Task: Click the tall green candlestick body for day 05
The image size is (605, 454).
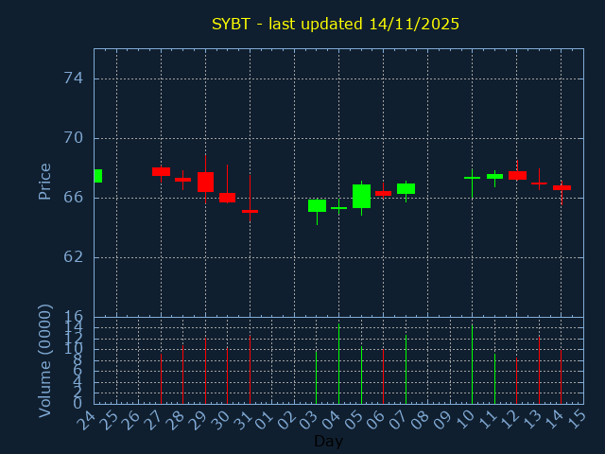Action: 361,196
